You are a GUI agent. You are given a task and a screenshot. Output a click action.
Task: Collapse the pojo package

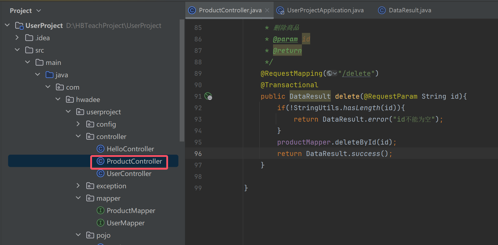tap(78, 235)
